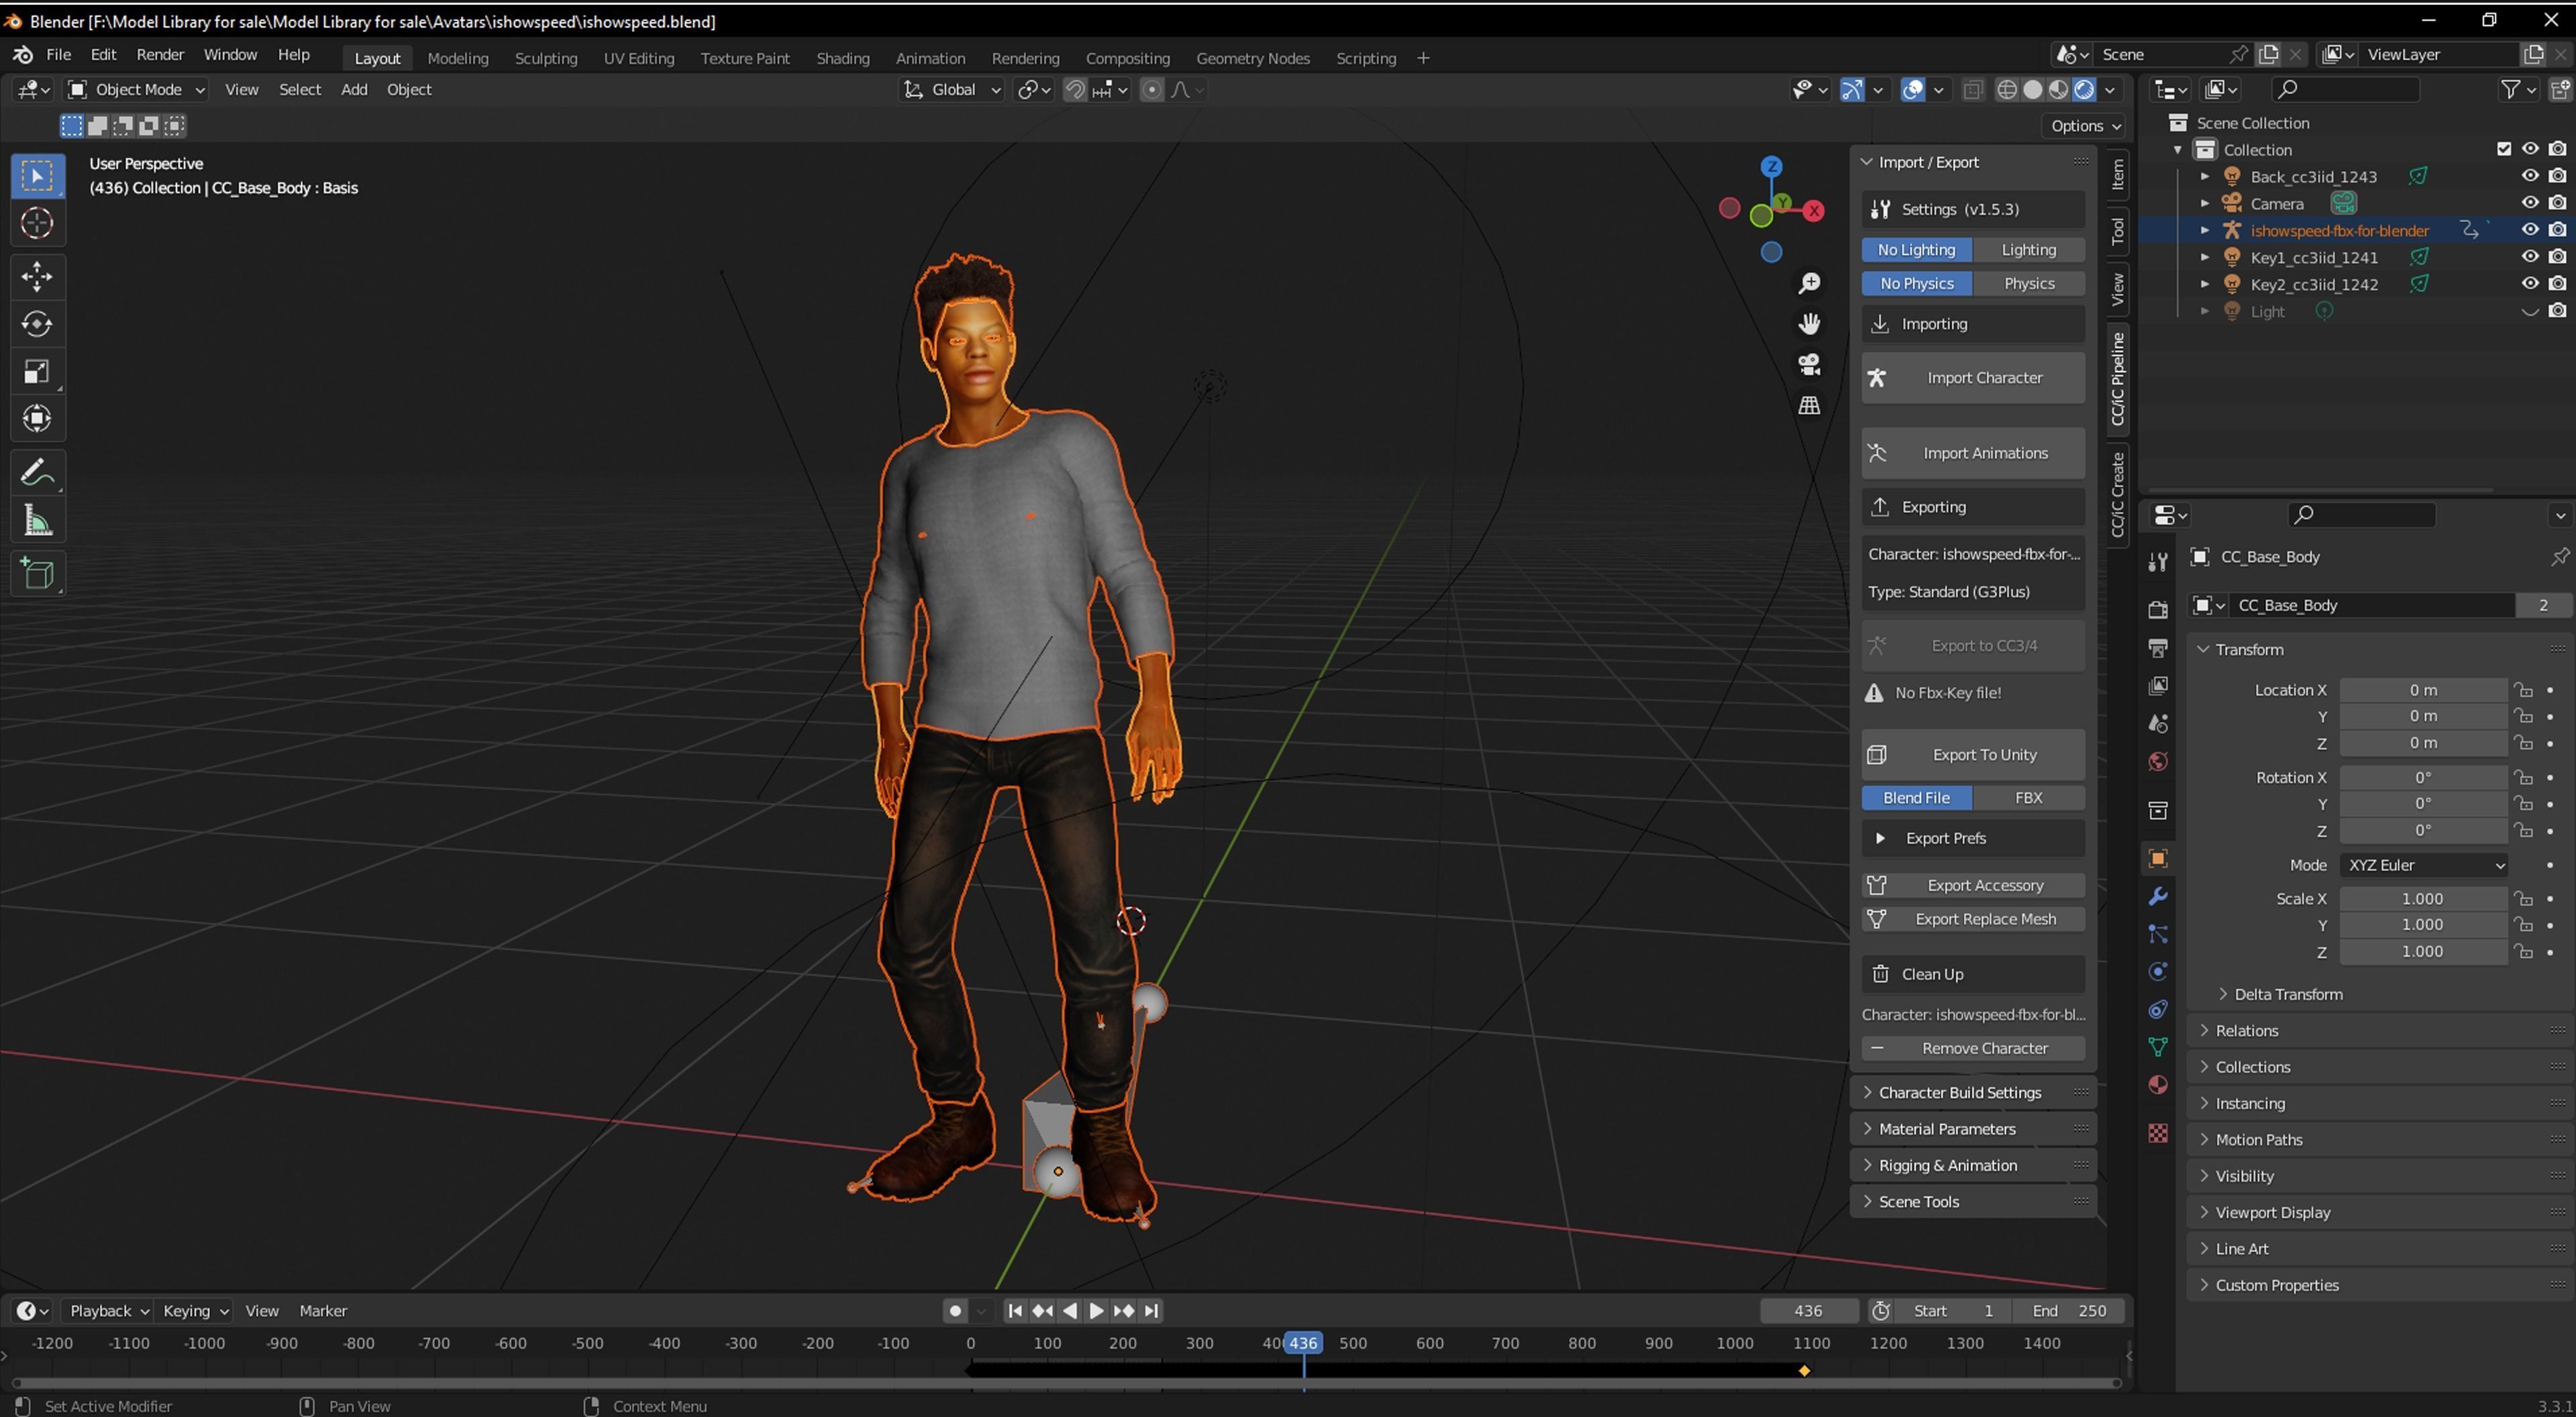Click the Location X value field
Viewport: 2576px width, 1417px height.
pyautogui.click(x=2423, y=690)
